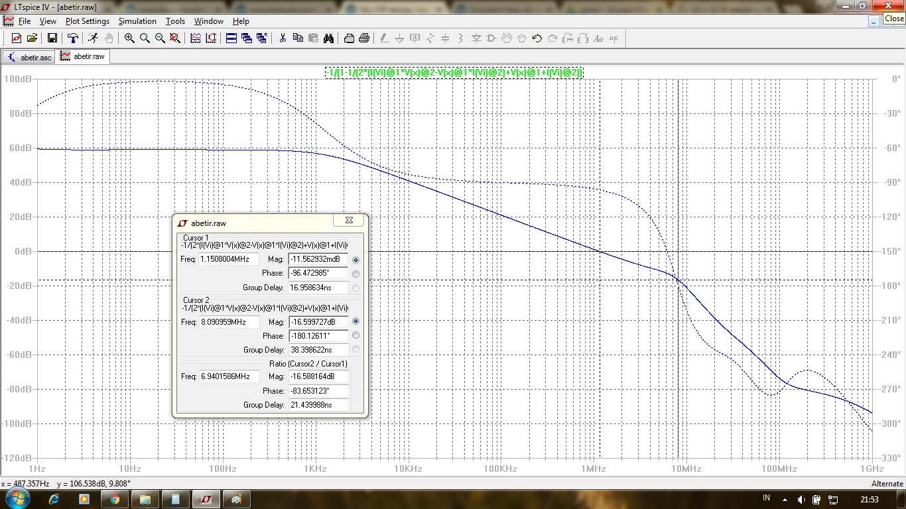Viewport: 906px width, 509px height.
Task: Open Google Chrome from taskbar
Action: (115, 499)
